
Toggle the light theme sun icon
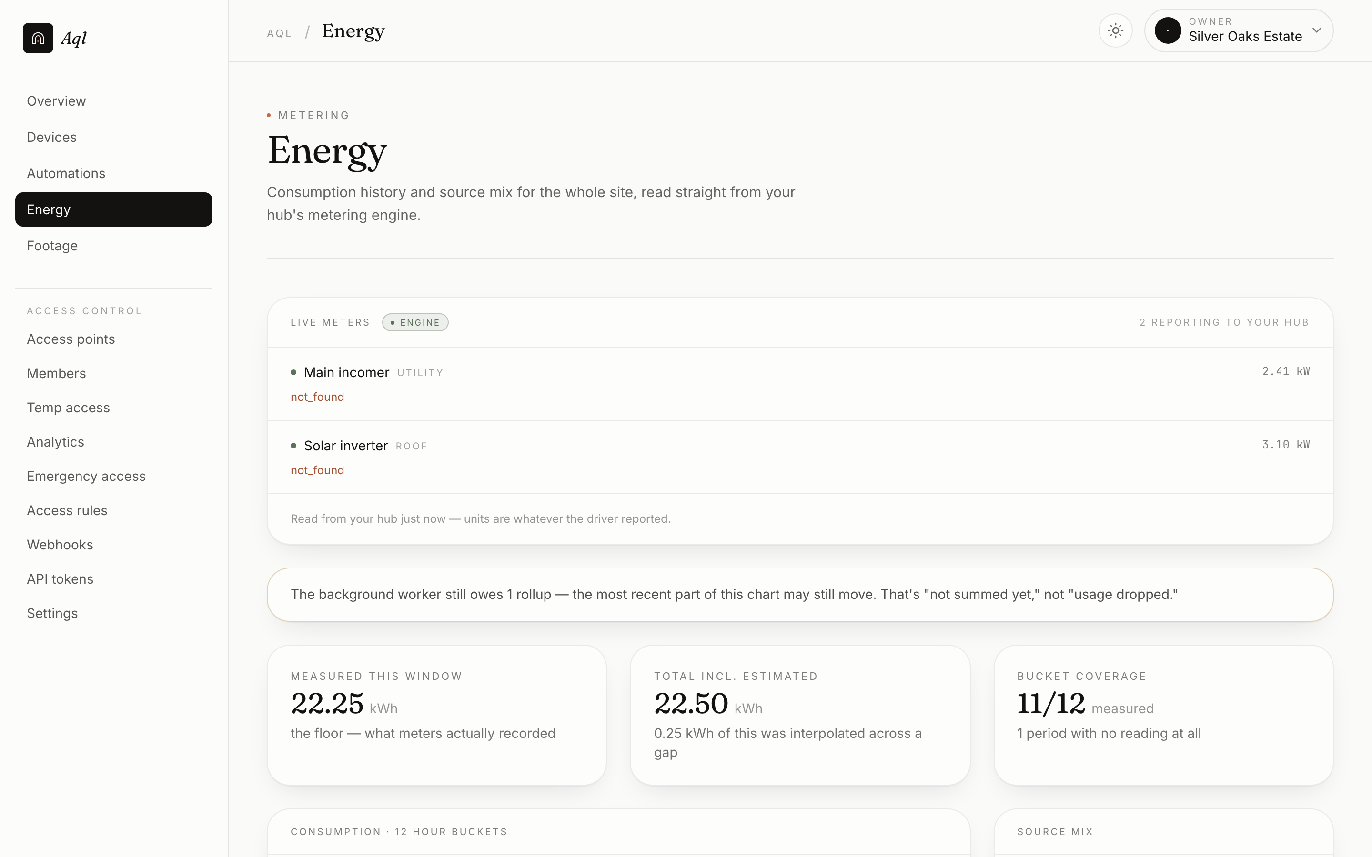tap(1115, 30)
